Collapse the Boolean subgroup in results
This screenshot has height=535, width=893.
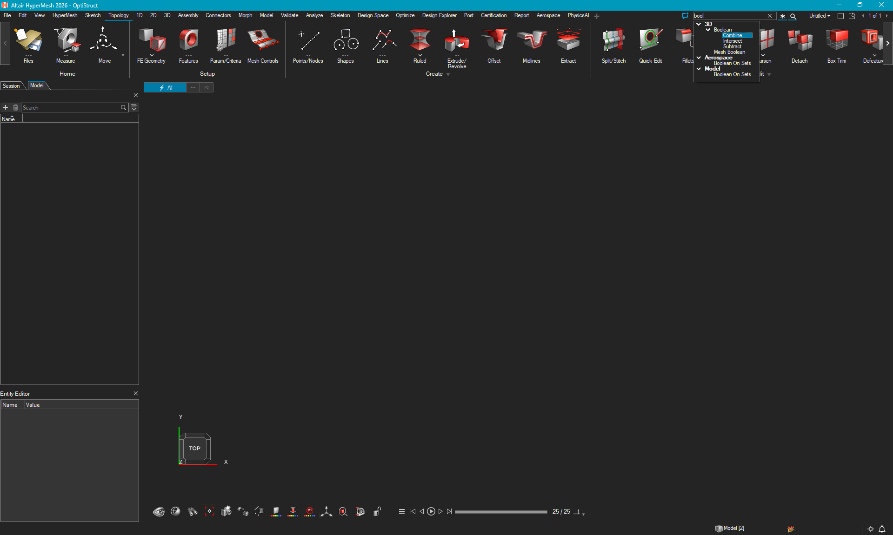coord(708,30)
